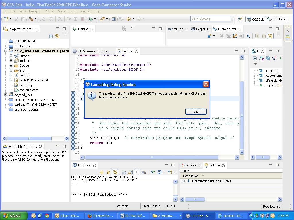The image size is (294, 220).
Task: Click the breakpoint gears icon
Action: pos(235,36)
